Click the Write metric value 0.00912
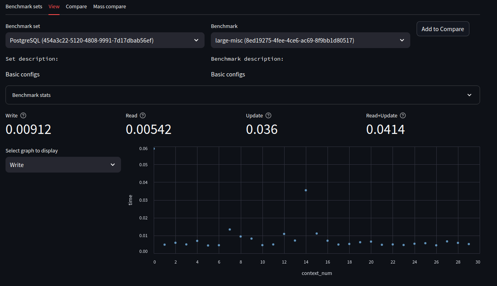The height and width of the screenshot is (286, 497). pos(28,129)
